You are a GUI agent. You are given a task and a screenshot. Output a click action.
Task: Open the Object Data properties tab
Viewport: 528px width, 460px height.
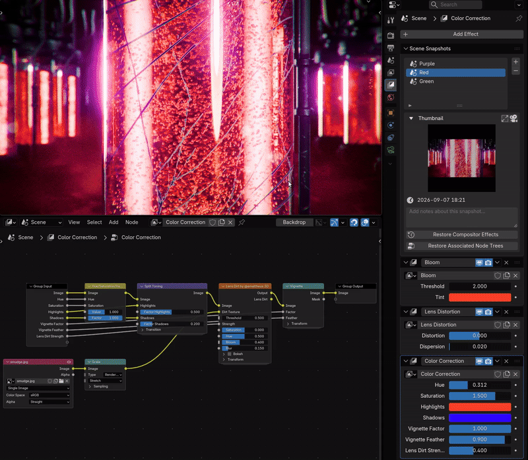(x=391, y=150)
